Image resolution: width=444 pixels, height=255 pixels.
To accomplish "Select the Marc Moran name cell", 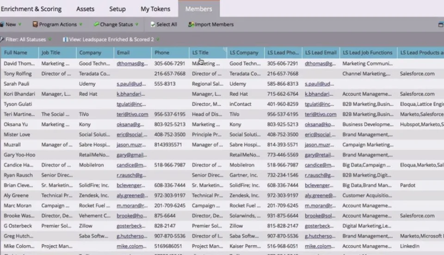I will click(18, 206).
